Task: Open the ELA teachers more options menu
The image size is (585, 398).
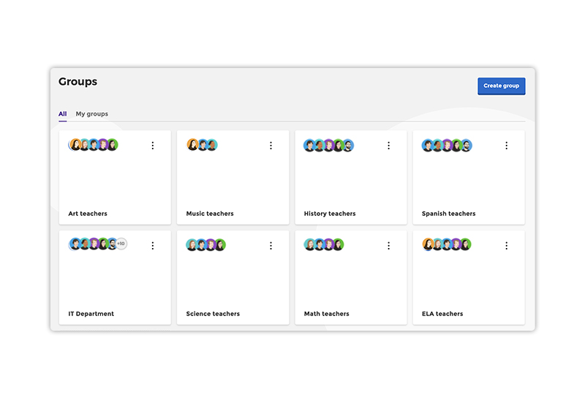Action: tap(506, 246)
